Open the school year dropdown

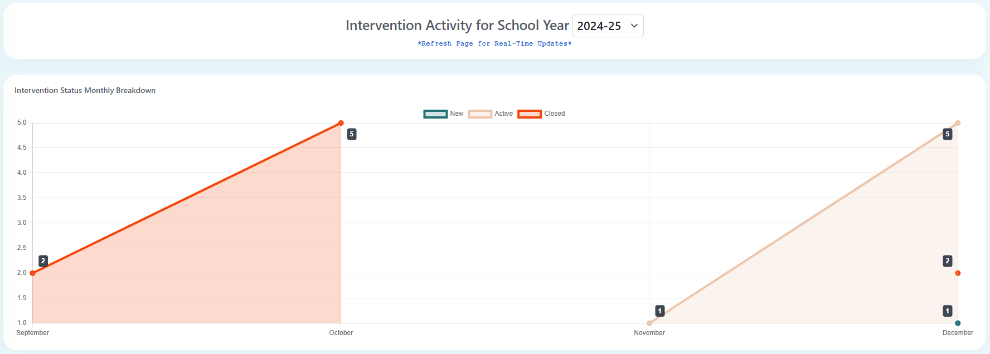[608, 26]
